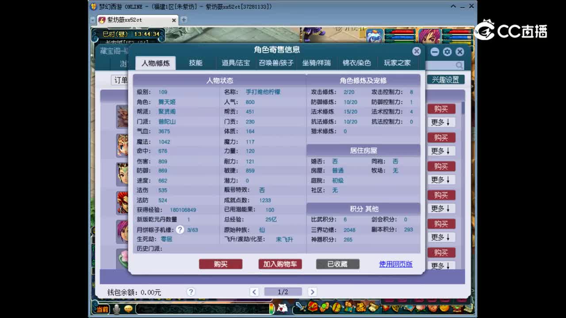Go to previous page arrow
The height and width of the screenshot is (318, 566).
(254, 292)
